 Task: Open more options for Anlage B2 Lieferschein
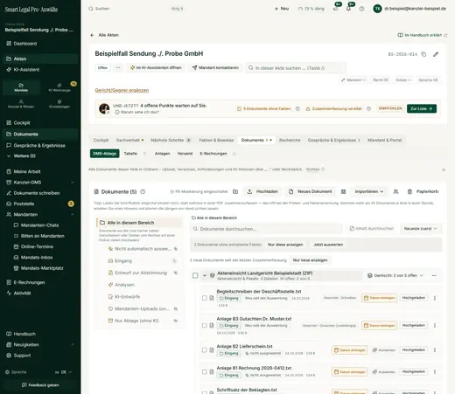pos(435,350)
